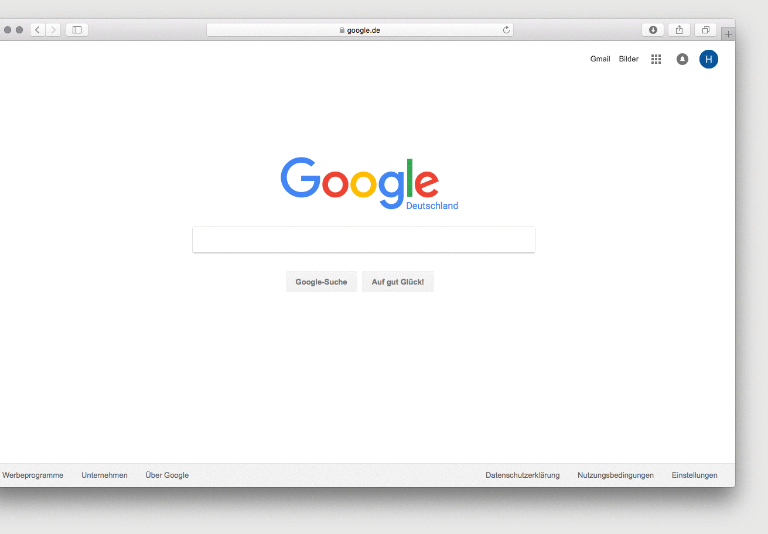
Task: Open the Gmail link
Action: pyautogui.click(x=600, y=59)
